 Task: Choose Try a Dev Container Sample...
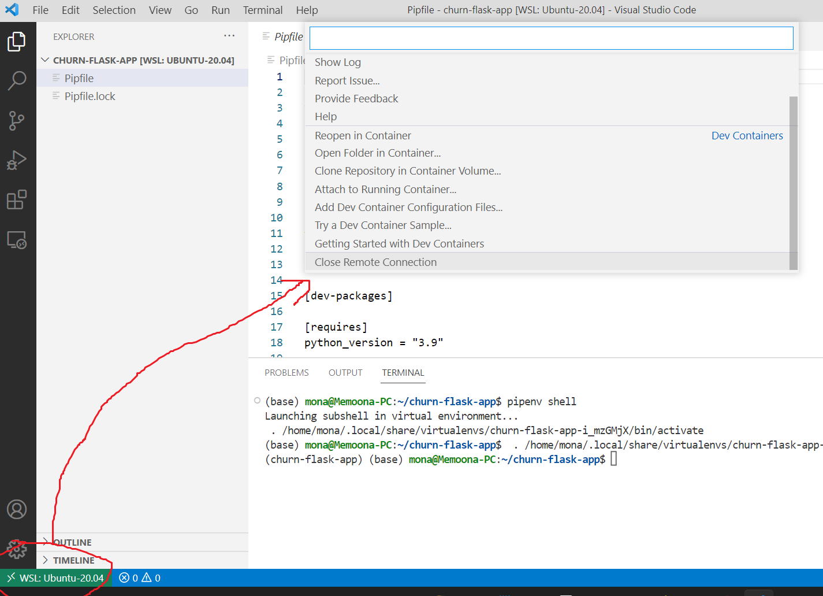point(548,225)
